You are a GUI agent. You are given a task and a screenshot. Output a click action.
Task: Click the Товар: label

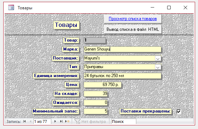tap(71, 40)
